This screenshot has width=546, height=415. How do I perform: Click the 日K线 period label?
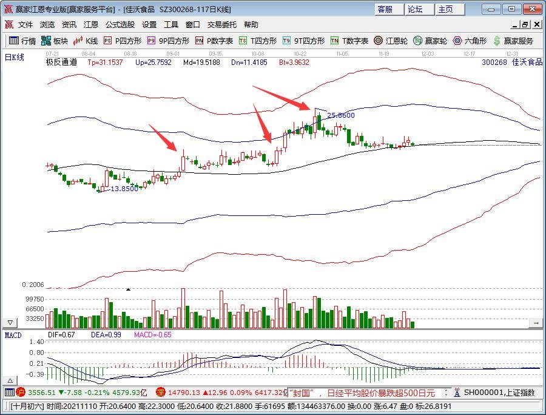[x=15, y=58]
